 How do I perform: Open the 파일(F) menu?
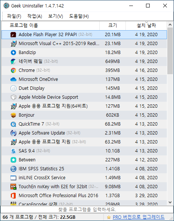[x=14, y=16]
